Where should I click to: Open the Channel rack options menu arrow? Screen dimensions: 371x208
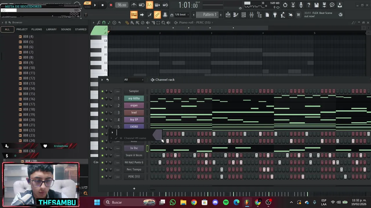[102, 80]
